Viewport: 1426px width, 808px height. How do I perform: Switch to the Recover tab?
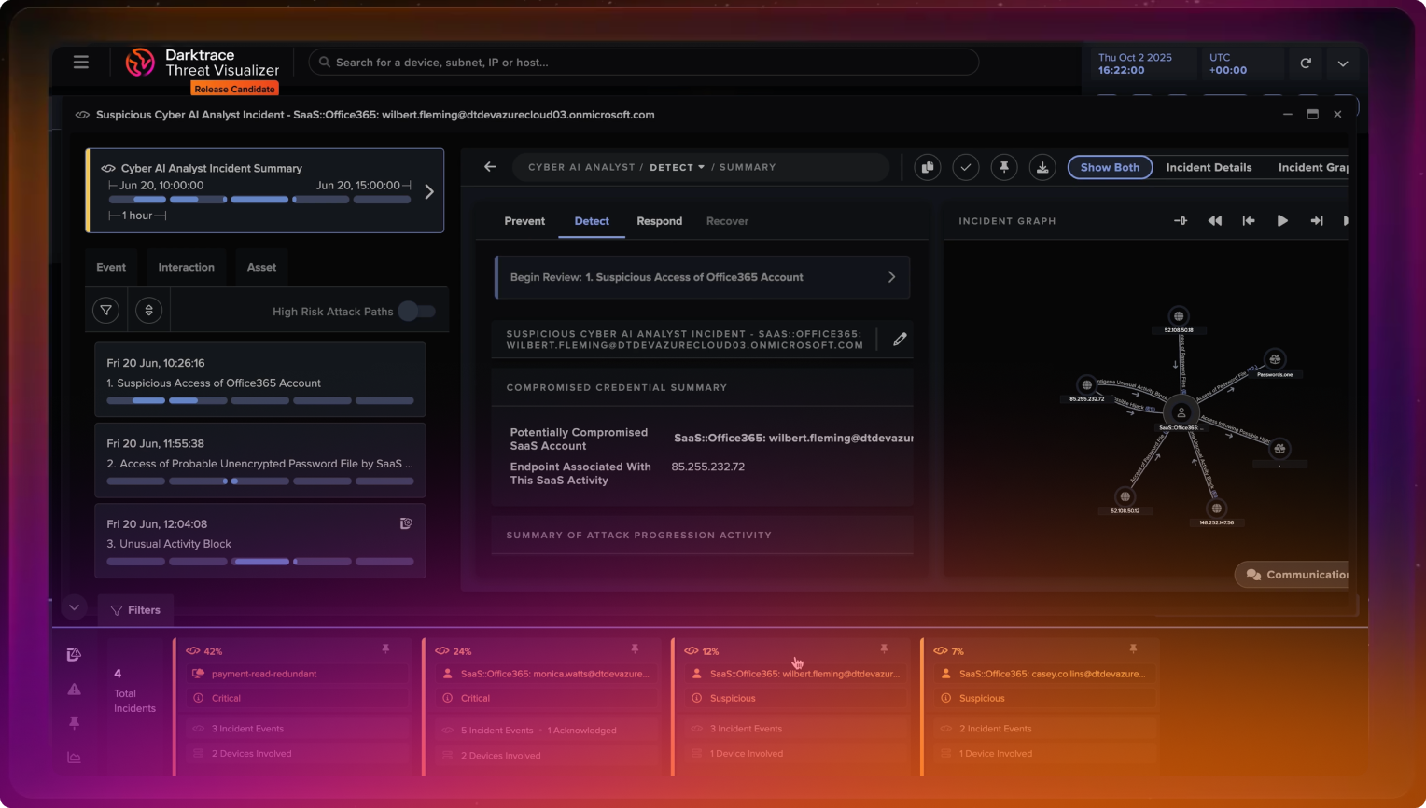tap(727, 221)
